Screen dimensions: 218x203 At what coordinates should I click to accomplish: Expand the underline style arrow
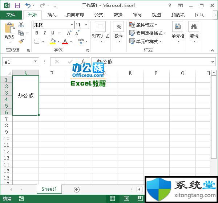tap(59, 33)
